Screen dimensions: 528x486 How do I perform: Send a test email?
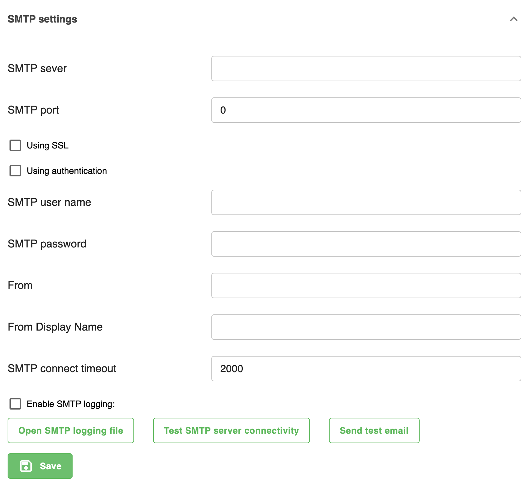[374, 430]
